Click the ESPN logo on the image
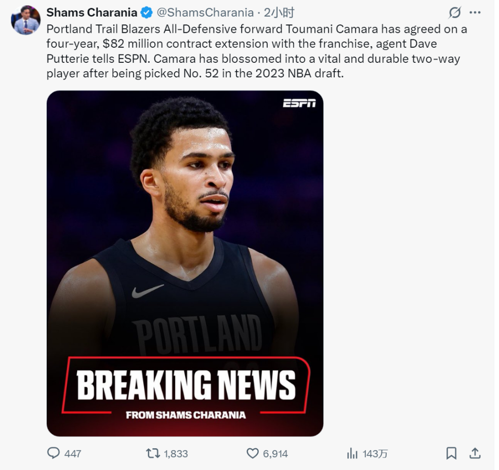499x470 pixels. 299,103
